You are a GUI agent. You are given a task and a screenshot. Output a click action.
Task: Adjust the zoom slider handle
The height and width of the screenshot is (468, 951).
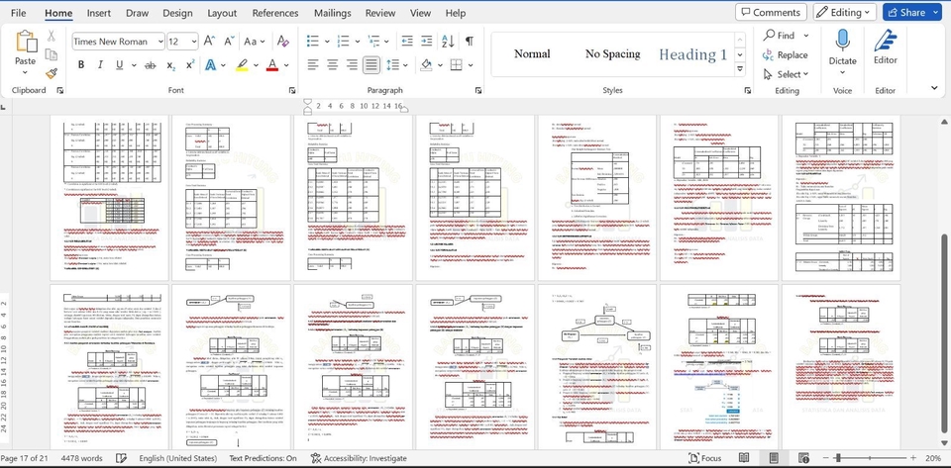click(x=838, y=458)
